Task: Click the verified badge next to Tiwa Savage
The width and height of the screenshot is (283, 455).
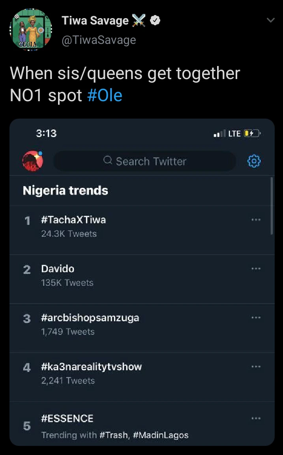Action: (x=156, y=21)
